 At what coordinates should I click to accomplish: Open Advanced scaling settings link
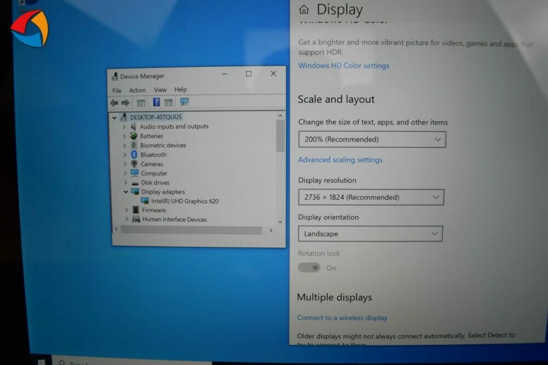point(340,160)
